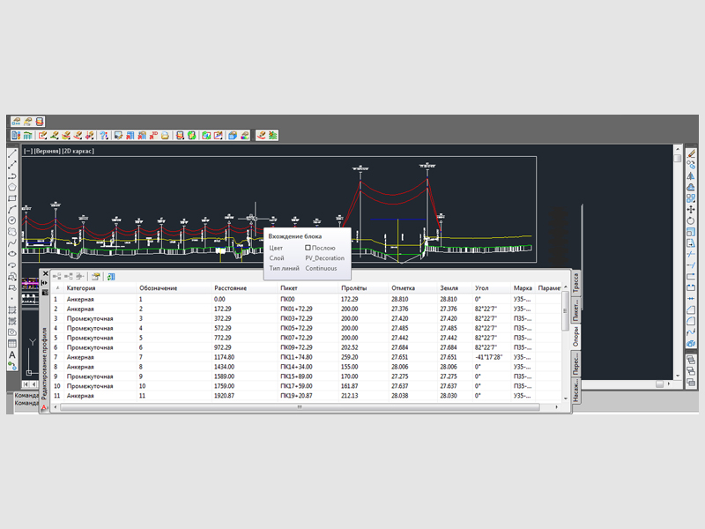Select the Circle draw tool
The width and height of the screenshot is (705, 529).
tap(12, 220)
